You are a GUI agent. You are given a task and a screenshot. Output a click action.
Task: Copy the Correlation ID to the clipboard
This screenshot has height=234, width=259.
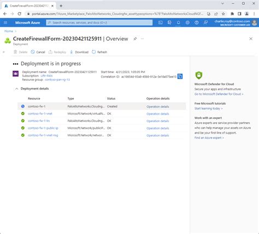point(180,76)
